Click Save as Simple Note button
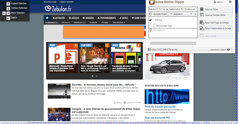This screenshot has width=239, height=124. (x=216, y=15)
